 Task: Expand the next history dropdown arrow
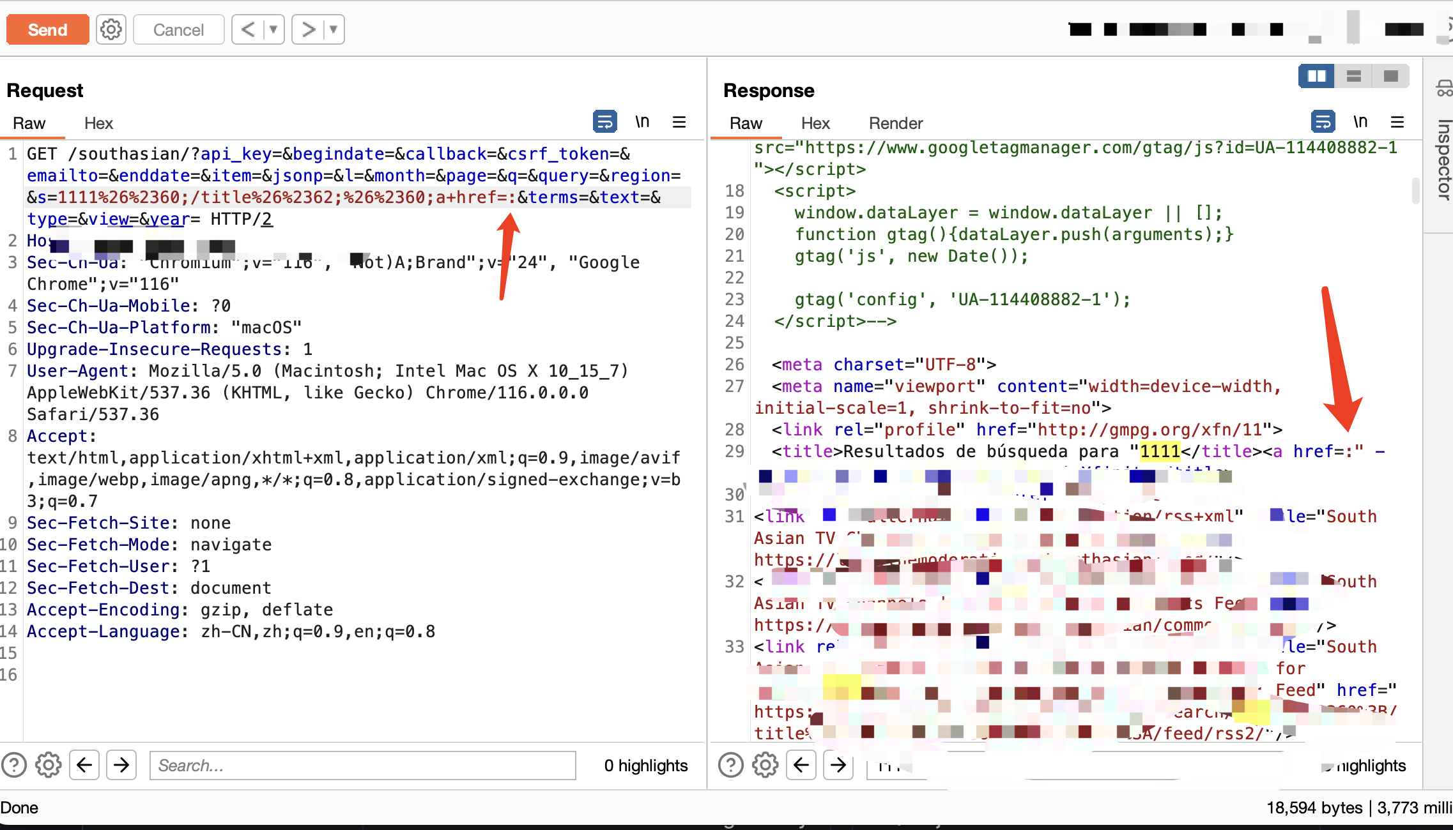click(x=334, y=29)
